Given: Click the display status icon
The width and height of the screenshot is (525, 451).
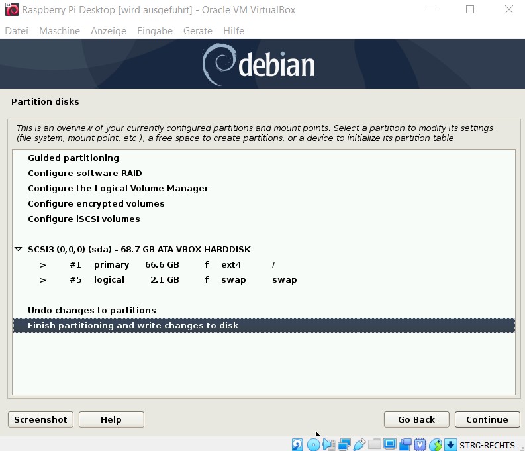Looking at the screenshot, I should pos(390,444).
